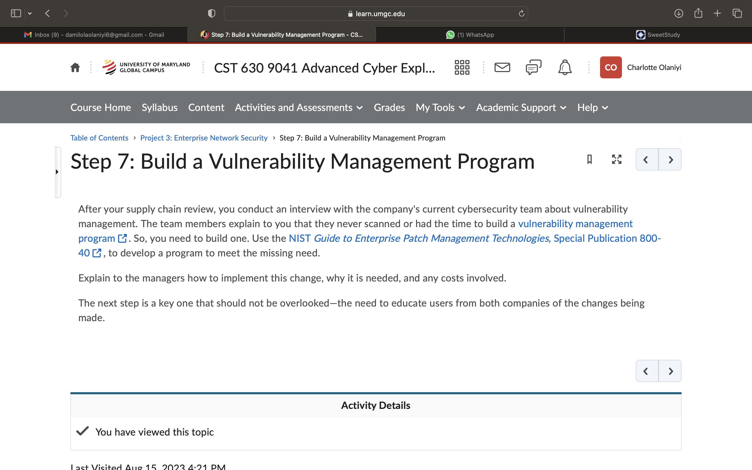
Task: Show the tab overview
Action: pos(737,13)
